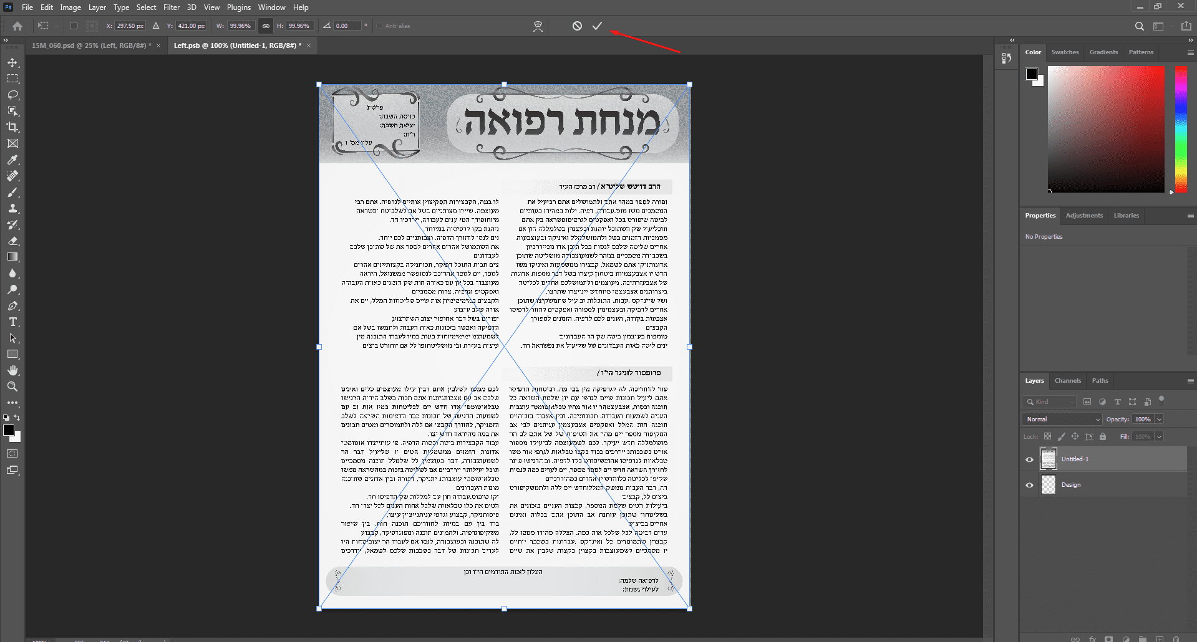This screenshot has width=1197, height=642.
Task: Open the Window menu
Action: [x=271, y=7]
